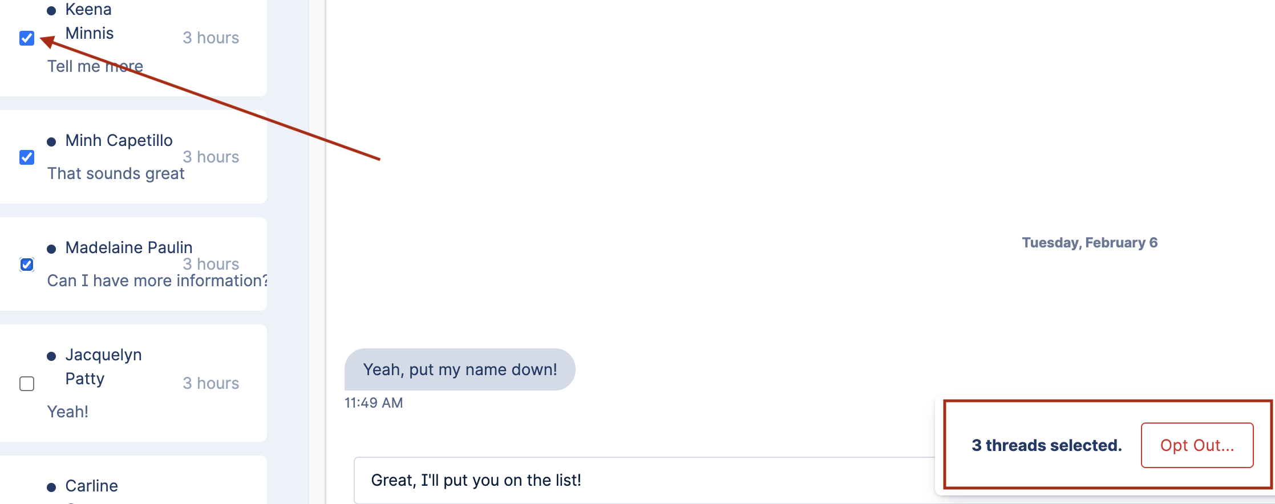The image size is (1275, 504).
Task: Click the "3 threads selected." label
Action: click(x=1046, y=445)
